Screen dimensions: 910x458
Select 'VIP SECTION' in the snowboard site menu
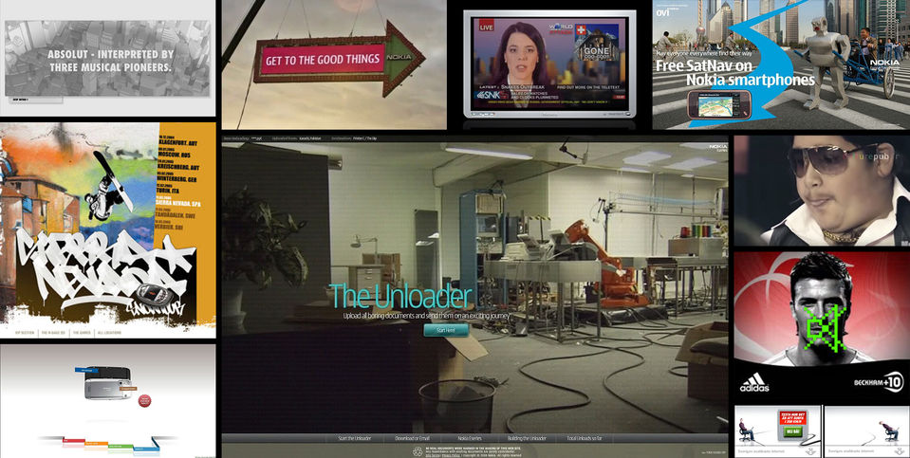tap(25, 333)
